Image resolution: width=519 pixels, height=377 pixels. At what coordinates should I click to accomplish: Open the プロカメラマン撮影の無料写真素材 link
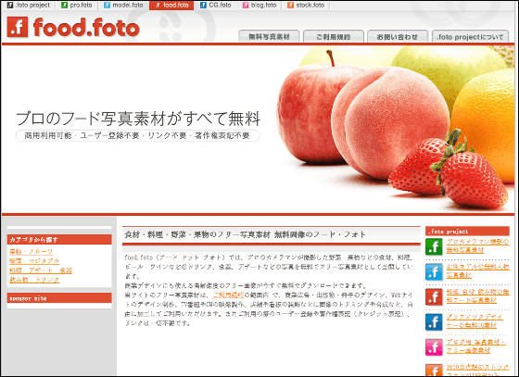478,246
